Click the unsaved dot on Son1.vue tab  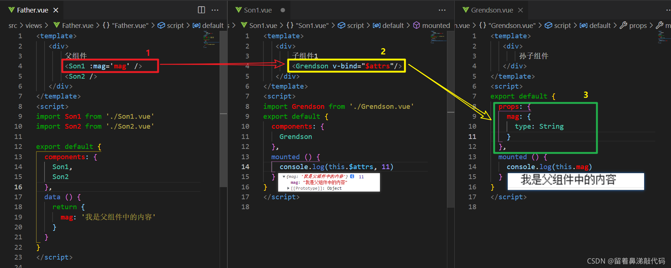283,10
